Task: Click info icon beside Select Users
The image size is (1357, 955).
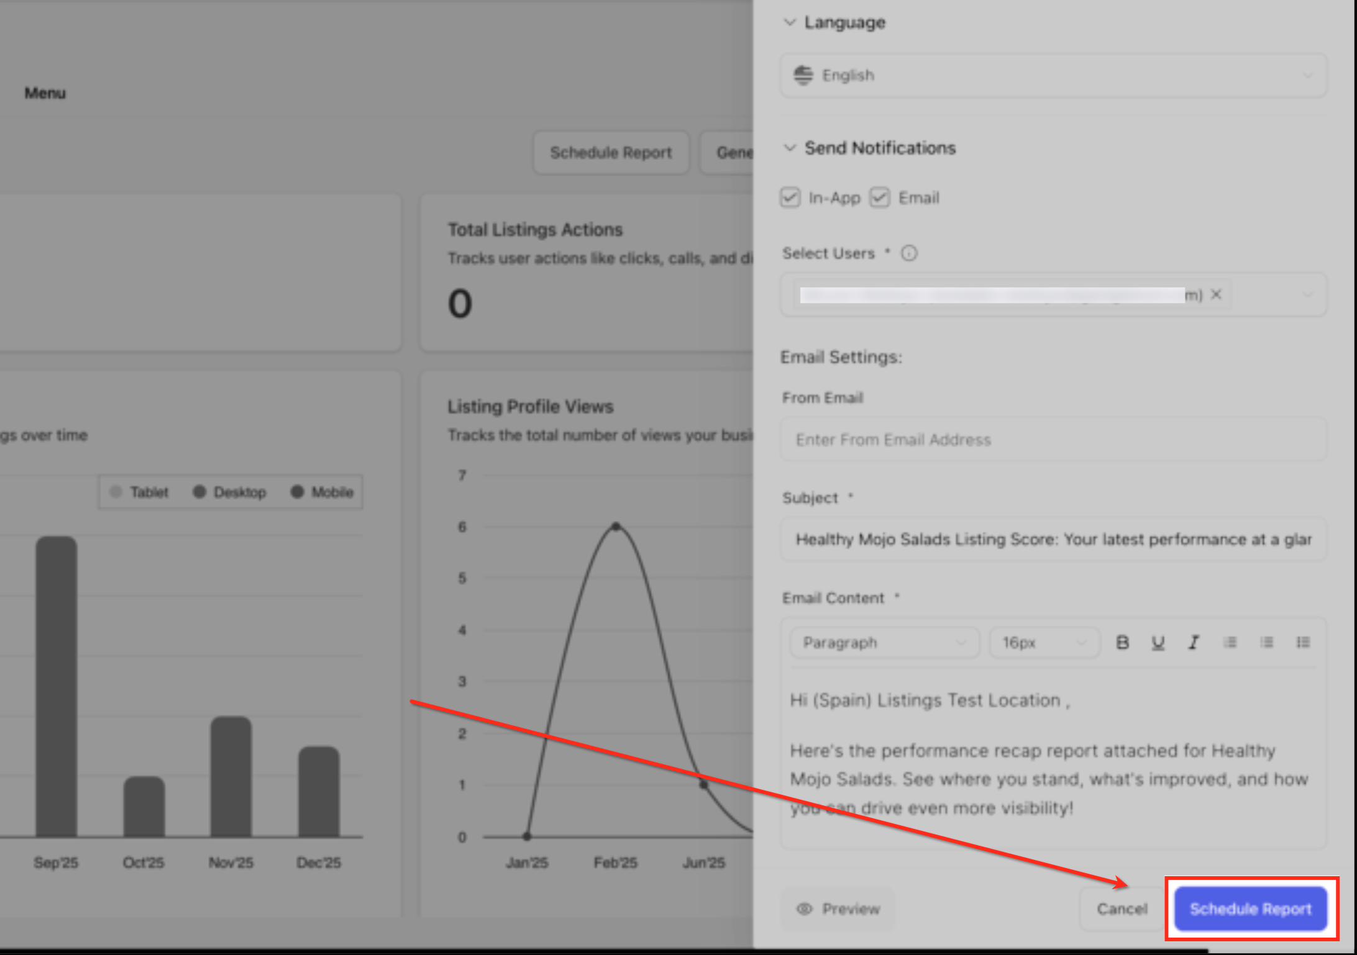Action: 909,253
